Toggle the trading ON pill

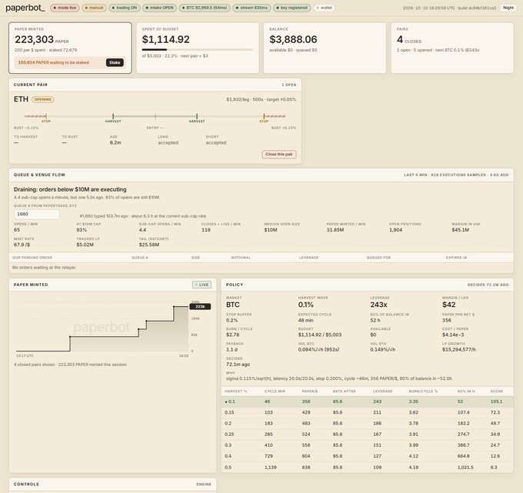coord(125,8)
